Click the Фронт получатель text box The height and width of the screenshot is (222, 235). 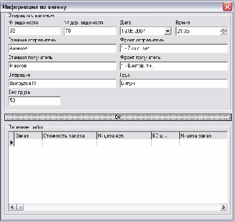[174, 66]
